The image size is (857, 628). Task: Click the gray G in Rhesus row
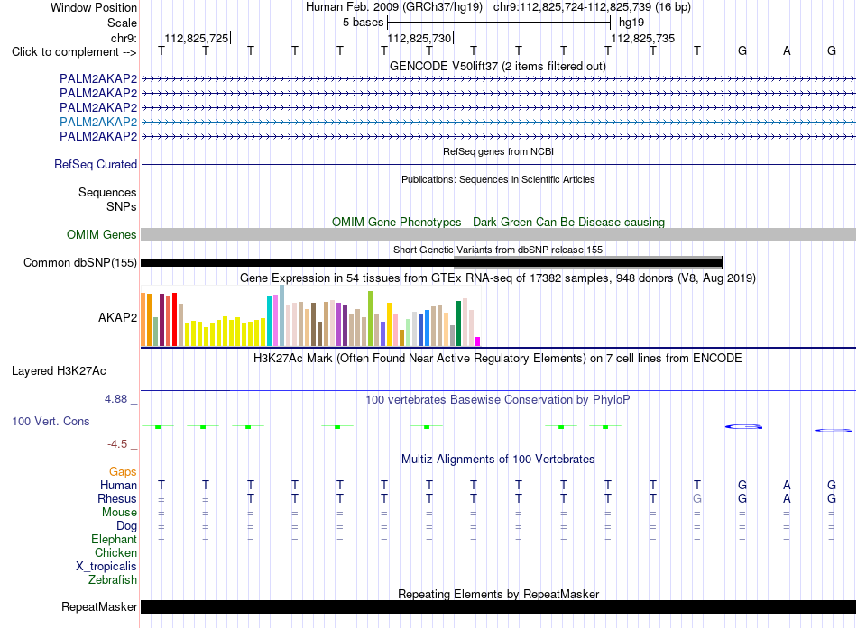pyautogui.click(x=697, y=498)
